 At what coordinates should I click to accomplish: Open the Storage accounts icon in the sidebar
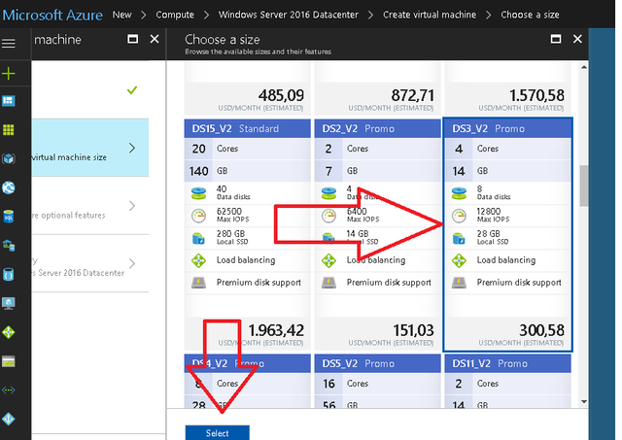[9, 361]
